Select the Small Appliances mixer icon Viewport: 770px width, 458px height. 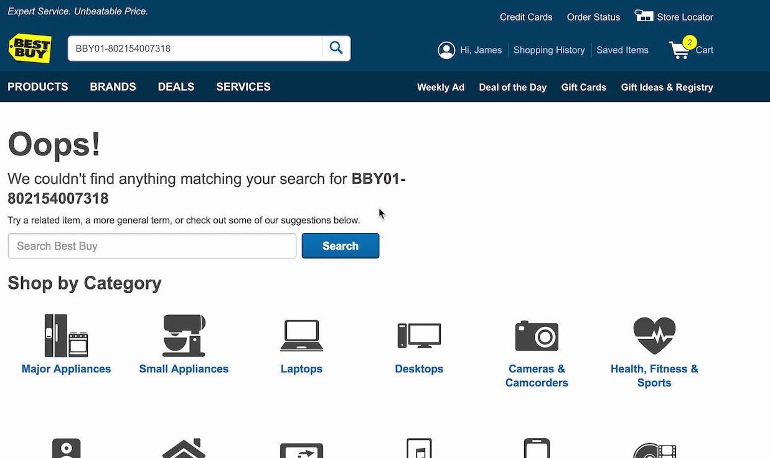click(x=184, y=336)
